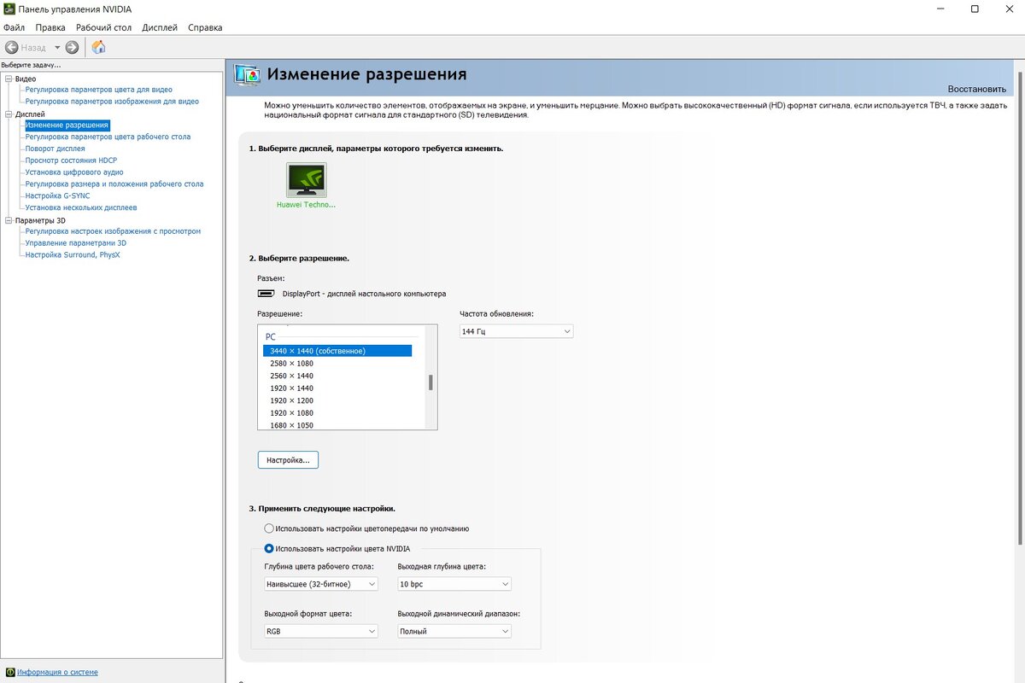Click the Изменение разрешения header icon
Image resolution: width=1025 pixels, height=683 pixels.
(248, 75)
